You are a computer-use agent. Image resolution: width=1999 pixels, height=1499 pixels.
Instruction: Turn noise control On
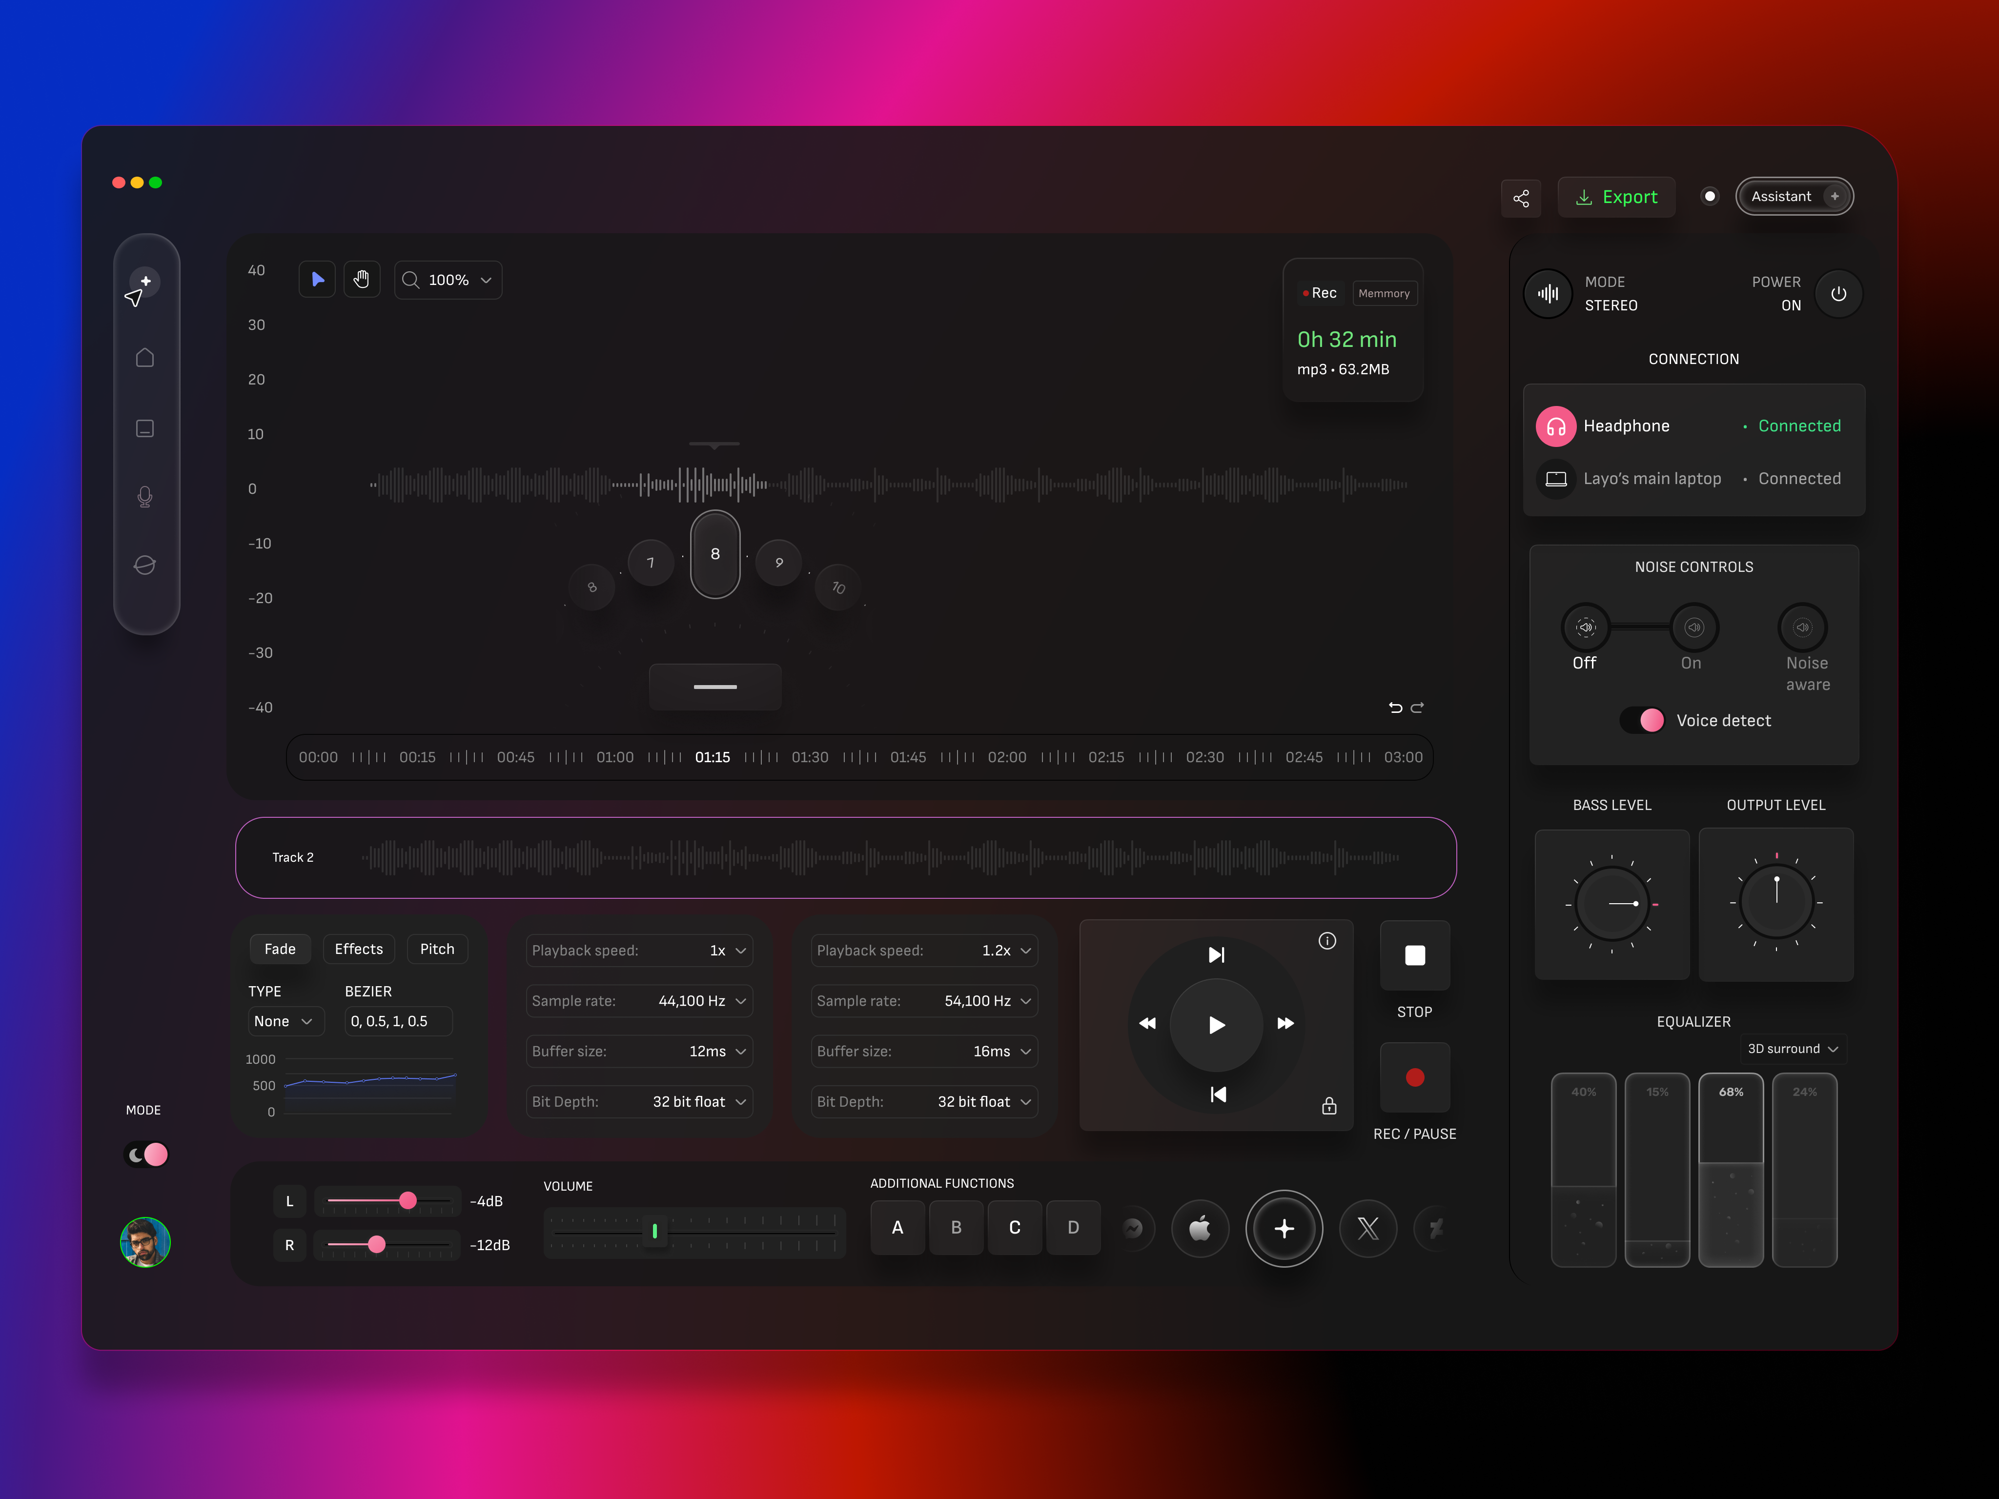click(1693, 627)
